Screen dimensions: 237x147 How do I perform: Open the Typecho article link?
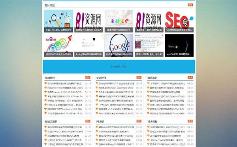point(167,96)
